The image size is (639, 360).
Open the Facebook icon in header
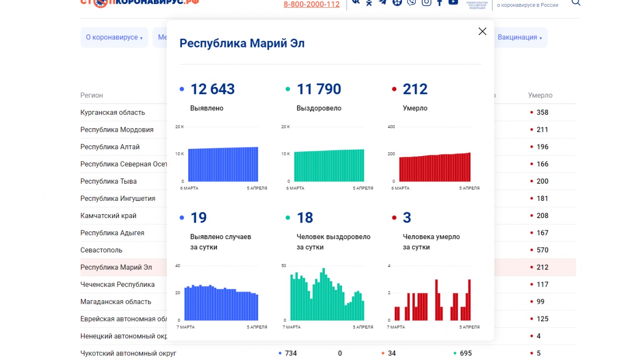[439, 2]
